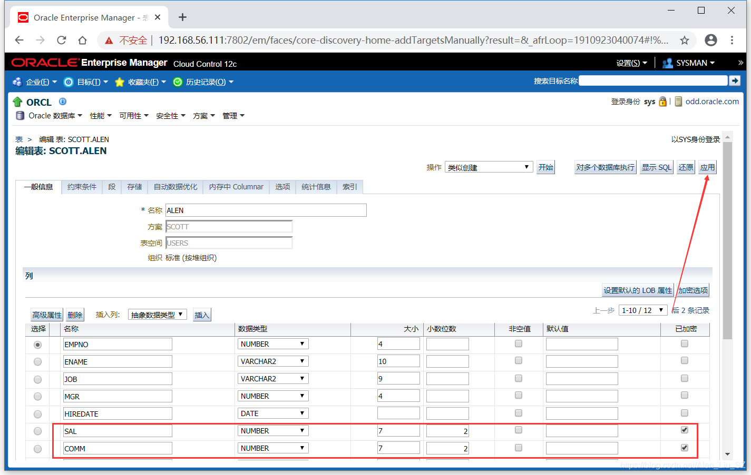Open a new browser tab
The height and width of the screenshot is (475, 751).
coord(182,17)
